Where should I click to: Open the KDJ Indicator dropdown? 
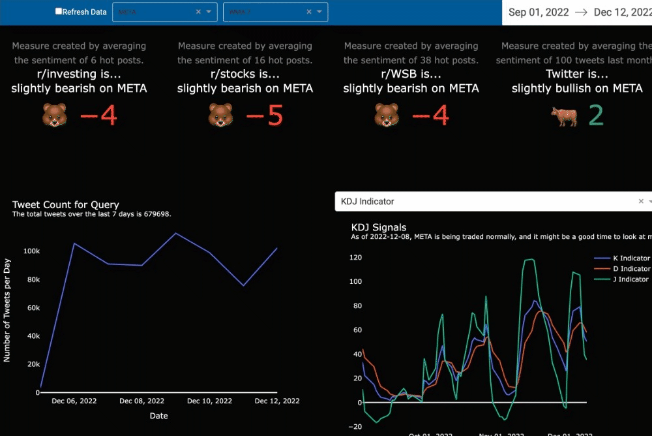click(x=493, y=202)
